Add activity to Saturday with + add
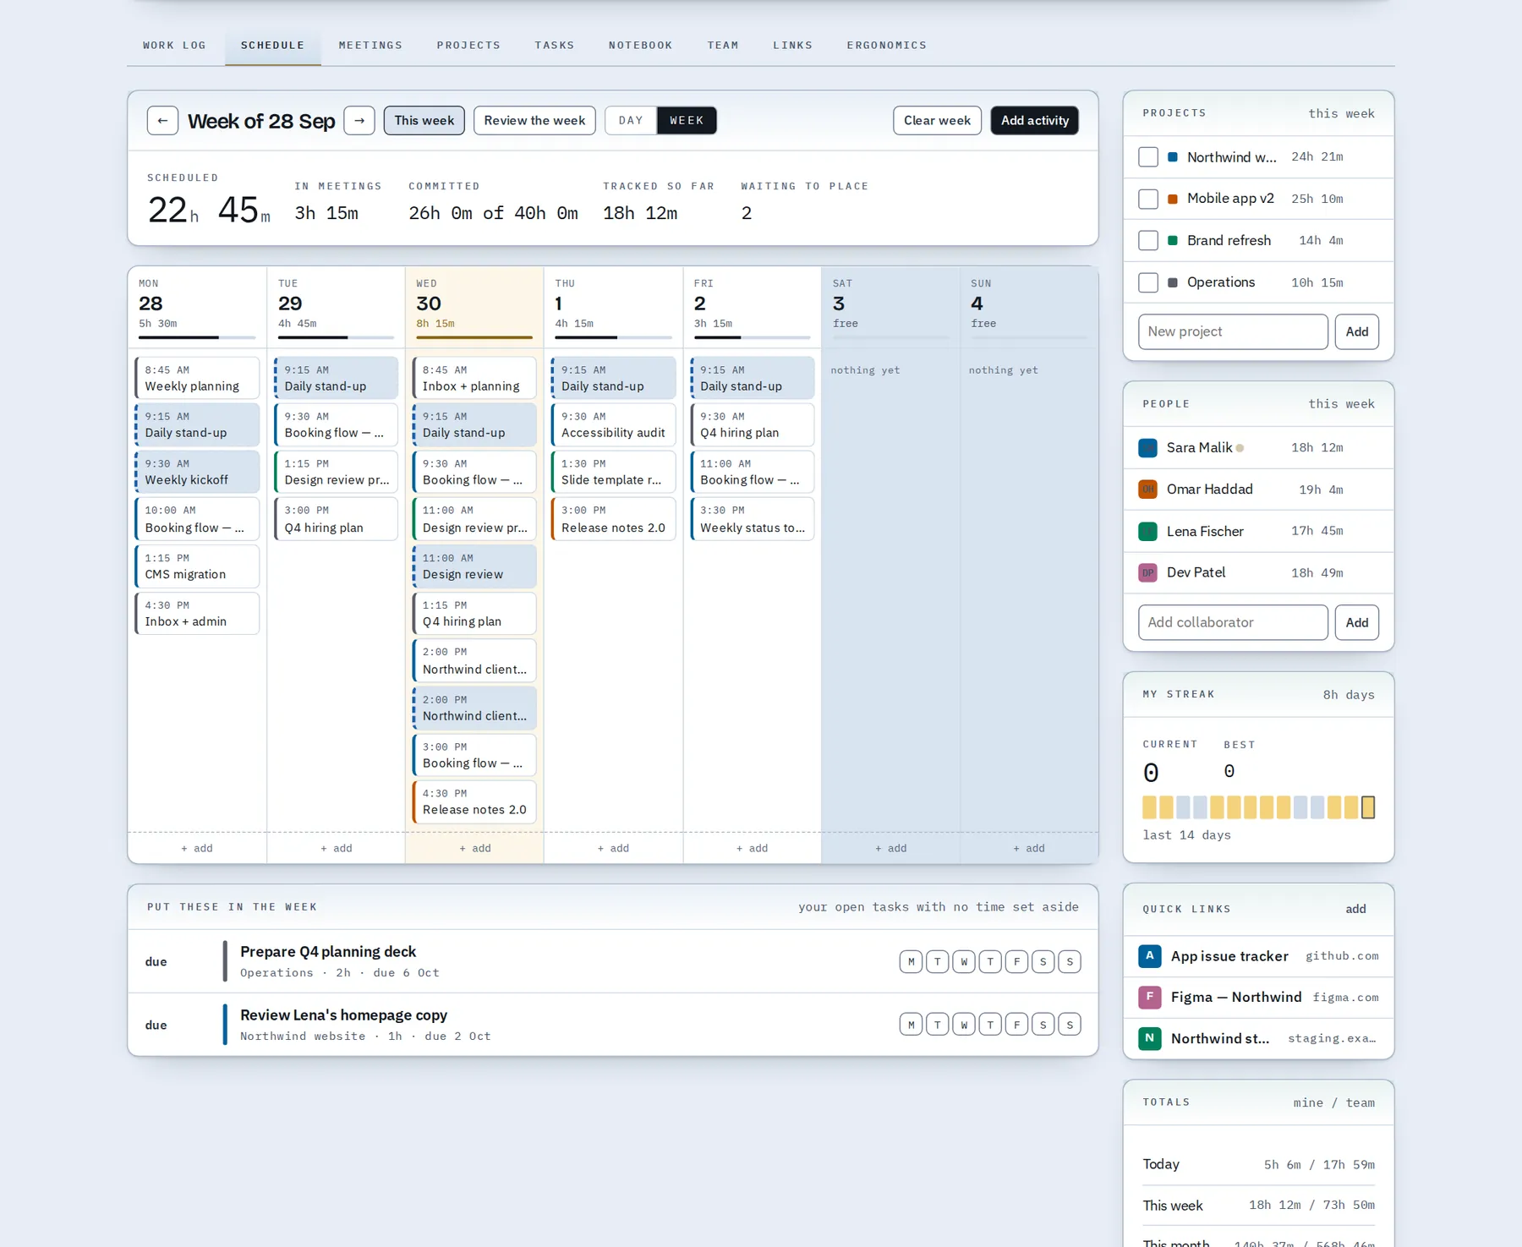1522x1247 pixels. click(890, 849)
